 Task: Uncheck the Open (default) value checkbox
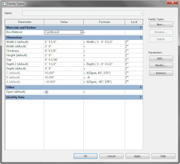(x=46, y=92)
